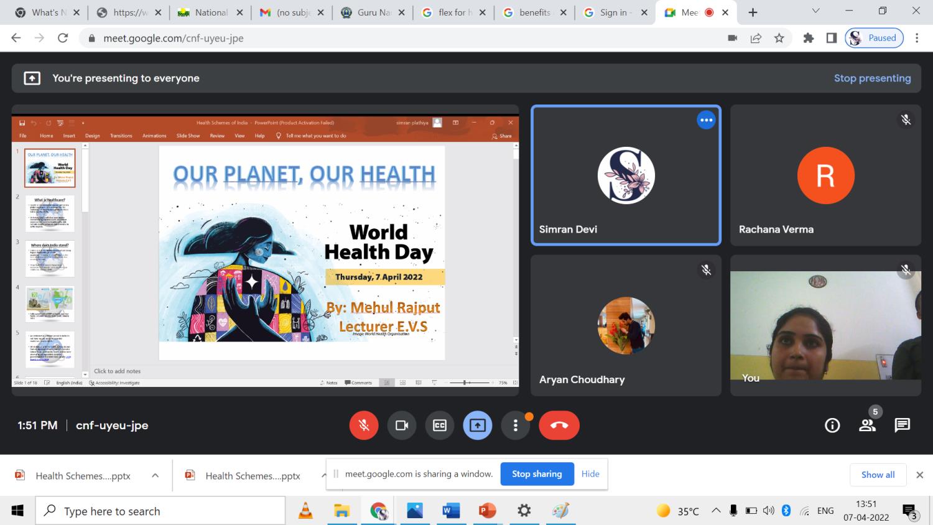Viewport: 933px width, 525px height.
Task: Click slide 4 thumbnail with map
Action: (50, 304)
